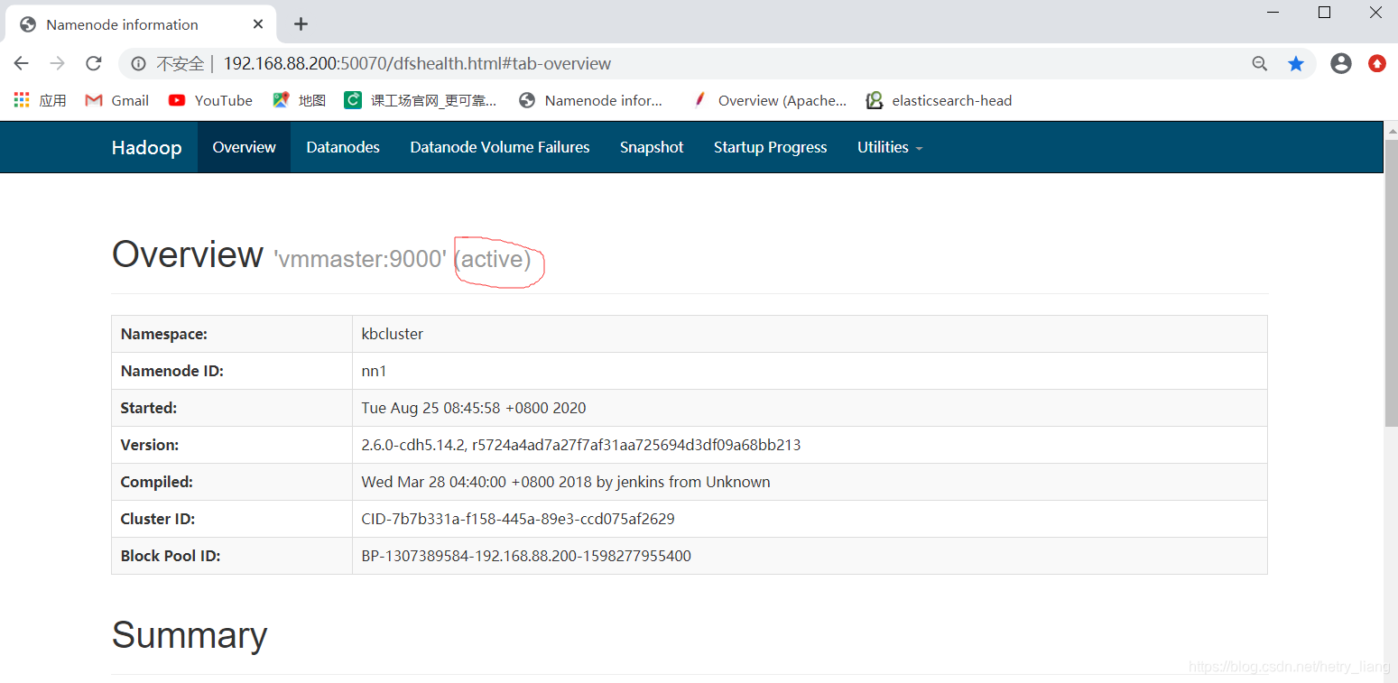Open the 课工场官网 bookmark
1398x683 pixels.
(x=421, y=100)
